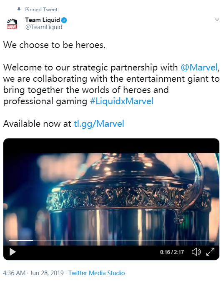Screen dimensions: 221x281
Task: Open the #LiquidxMarvel hashtag
Action: (121, 101)
